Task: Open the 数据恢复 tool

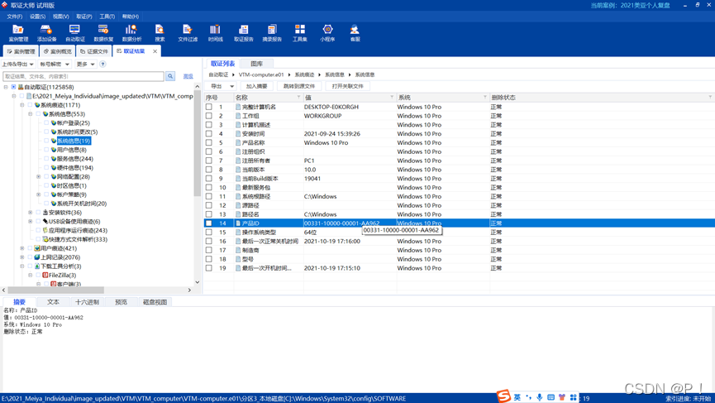Action: (x=103, y=33)
